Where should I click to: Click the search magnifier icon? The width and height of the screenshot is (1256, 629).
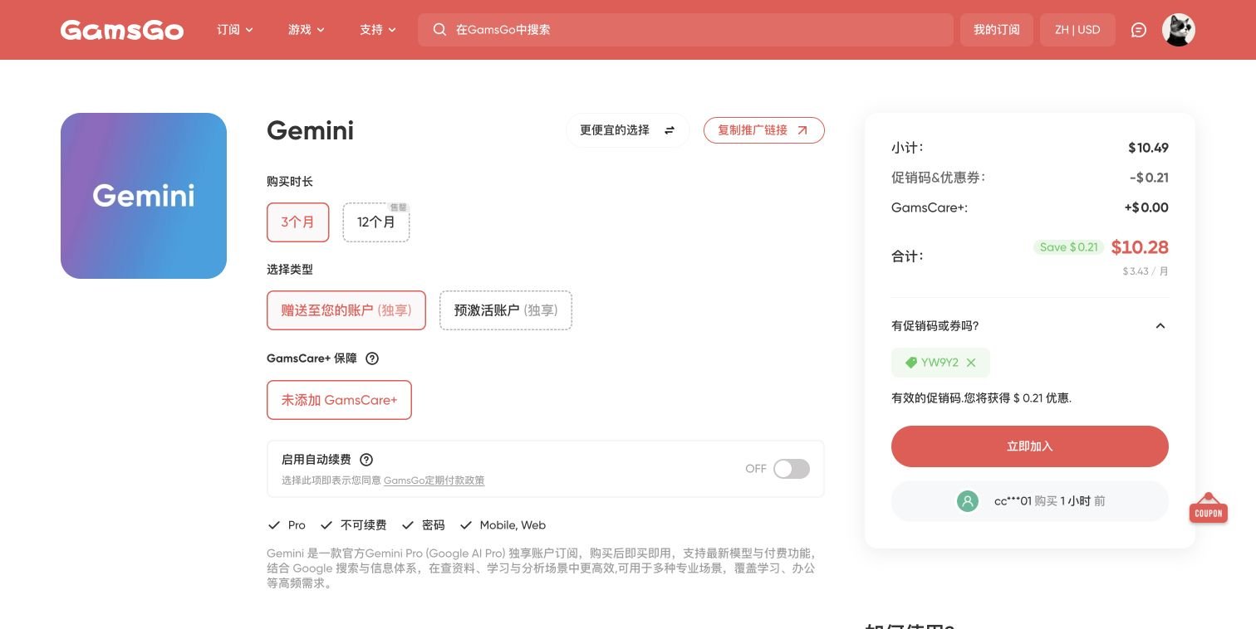pos(440,30)
